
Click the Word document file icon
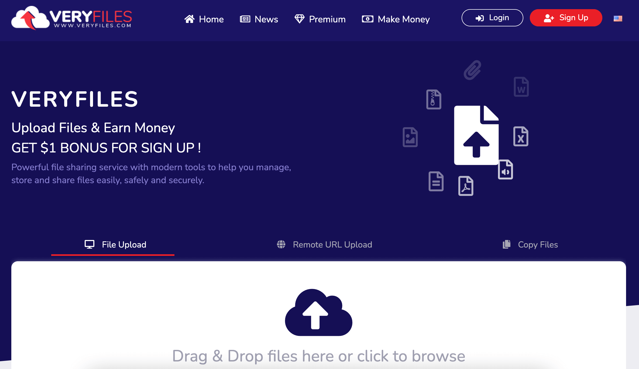click(x=521, y=88)
